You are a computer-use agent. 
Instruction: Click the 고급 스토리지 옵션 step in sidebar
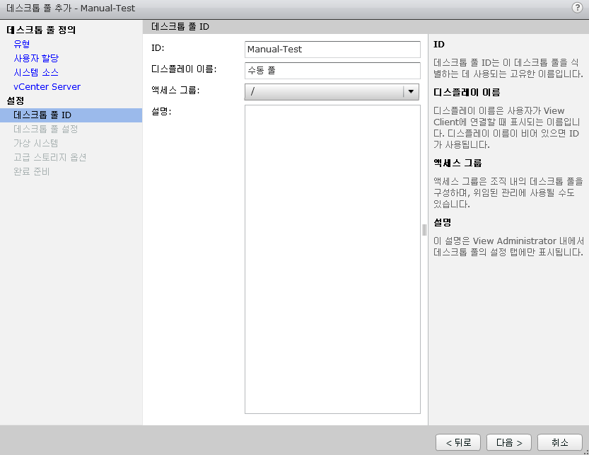point(50,157)
